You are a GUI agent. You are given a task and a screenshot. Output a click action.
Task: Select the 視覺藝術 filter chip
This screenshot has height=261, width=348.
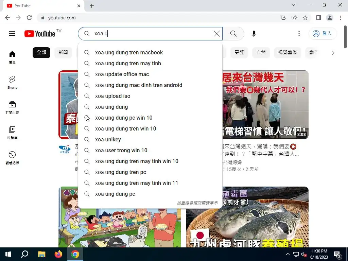click(x=288, y=53)
